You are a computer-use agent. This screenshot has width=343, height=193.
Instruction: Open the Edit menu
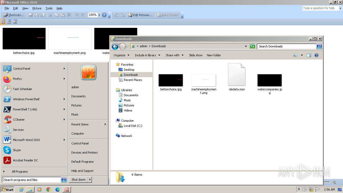16,8
